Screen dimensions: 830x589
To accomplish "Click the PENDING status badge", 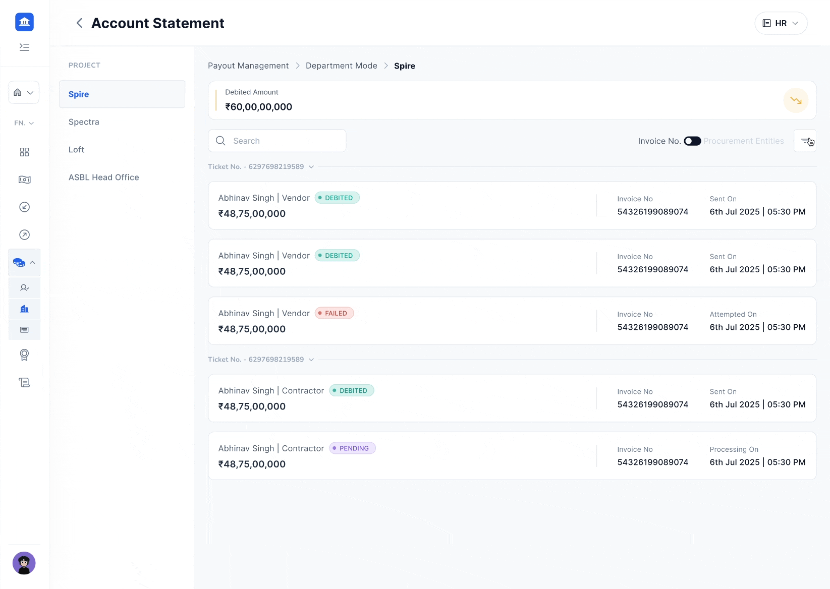I will point(352,448).
